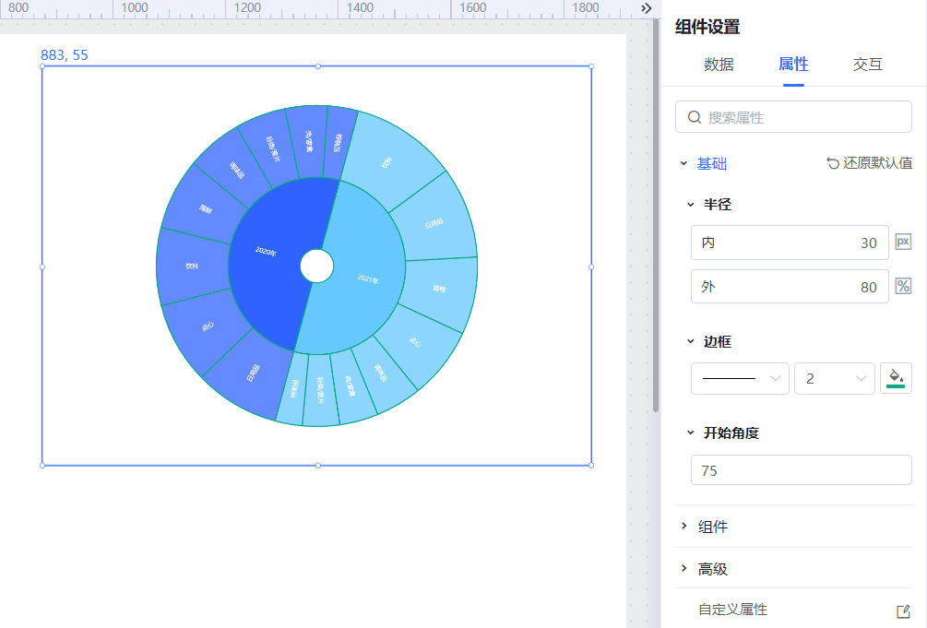
Task: Focus the 搜索属性 search field
Action: click(793, 117)
